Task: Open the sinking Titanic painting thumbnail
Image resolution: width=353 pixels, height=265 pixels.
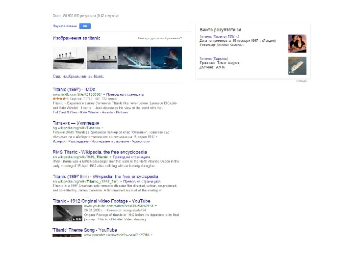Action: point(134,58)
